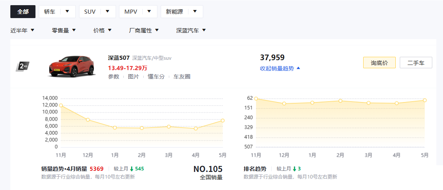The height and width of the screenshot is (190, 443).
Task: Click the green down arrow beside 545
Action: point(132,169)
